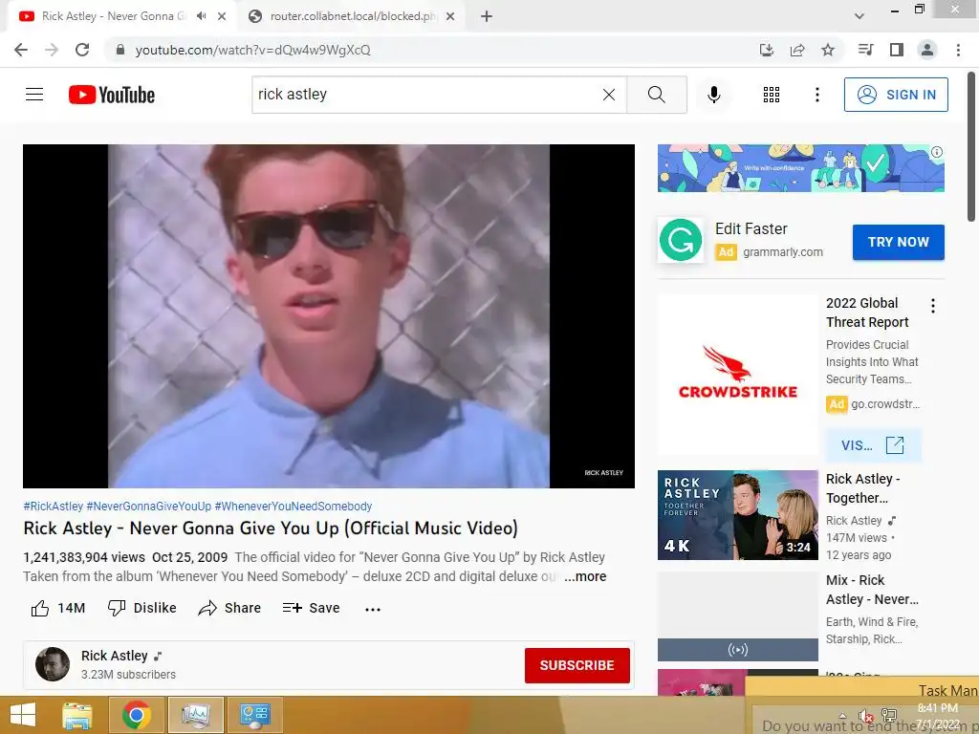Switch to the router.collabnet.local tab

tap(354, 16)
